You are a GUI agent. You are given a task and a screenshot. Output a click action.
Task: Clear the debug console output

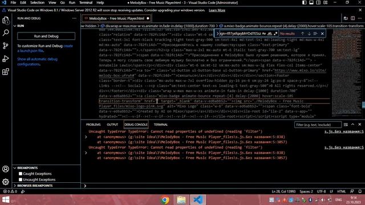point(346,125)
